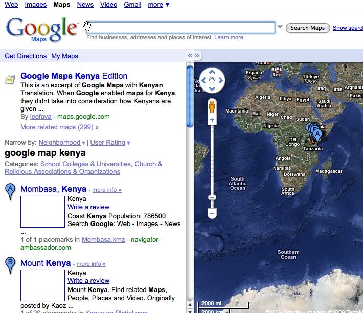Screen dimensions: 363x313
Task: Pan the map up with the arrow
Action: coord(212,72)
